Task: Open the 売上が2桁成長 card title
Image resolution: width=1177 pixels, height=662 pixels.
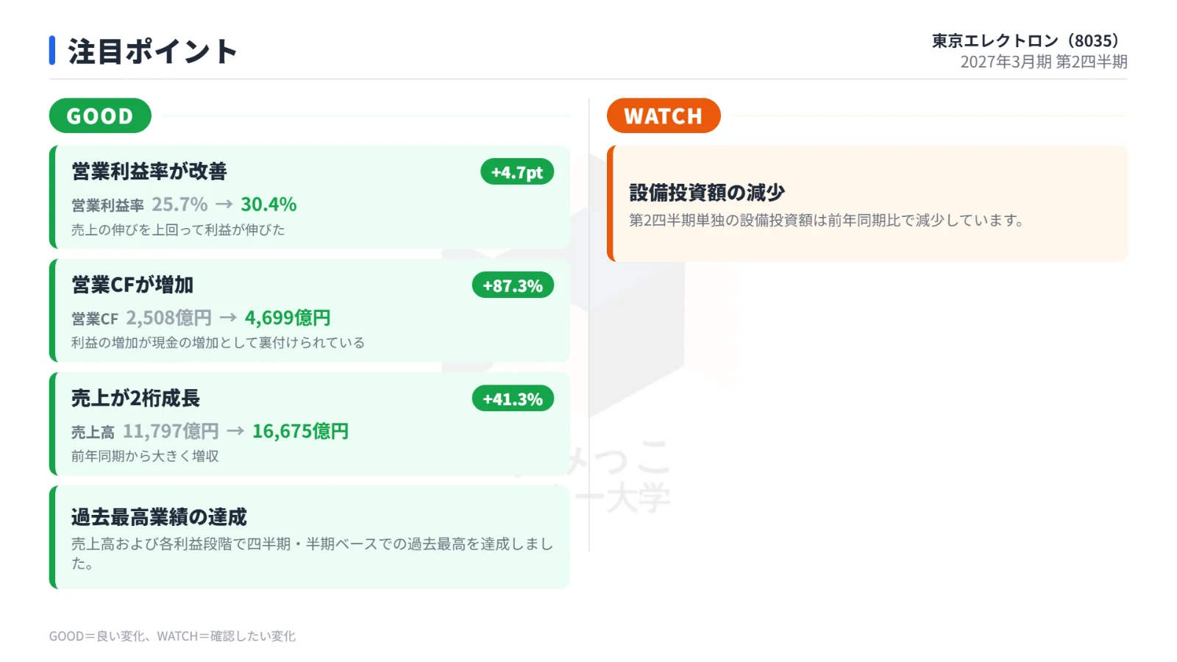Action: point(136,398)
